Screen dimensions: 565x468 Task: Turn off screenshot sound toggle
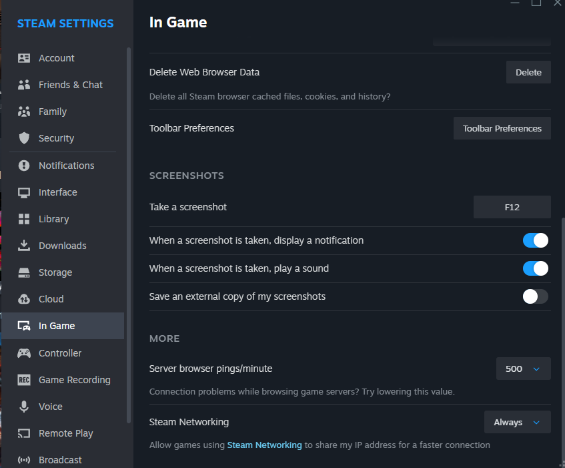[536, 268]
